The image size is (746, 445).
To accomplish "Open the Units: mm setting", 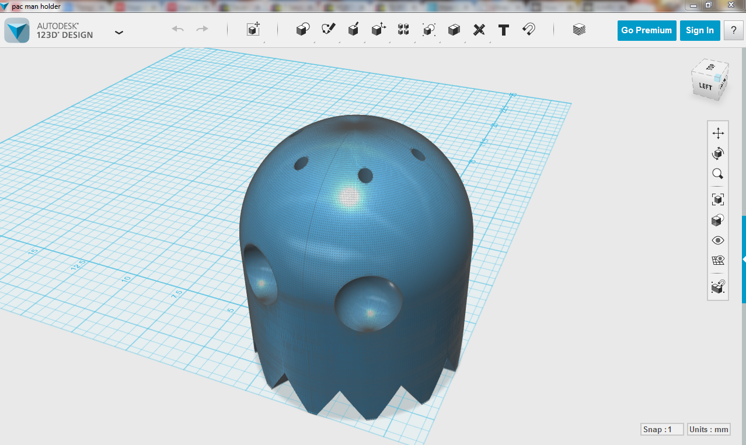I will click(709, 429).
